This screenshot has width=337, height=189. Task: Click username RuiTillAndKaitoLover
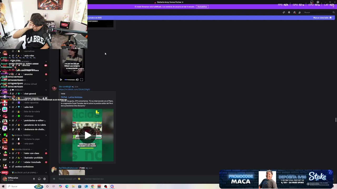click(68, 168)
